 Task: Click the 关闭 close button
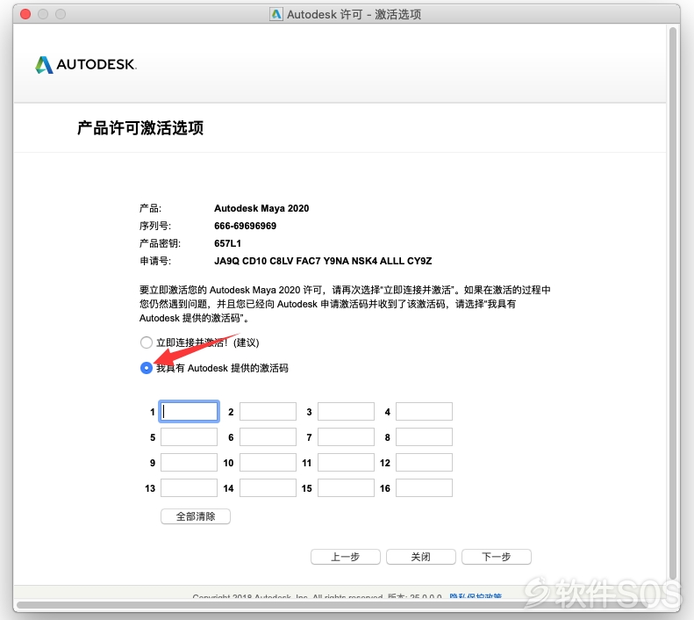[x=421, y=557]
